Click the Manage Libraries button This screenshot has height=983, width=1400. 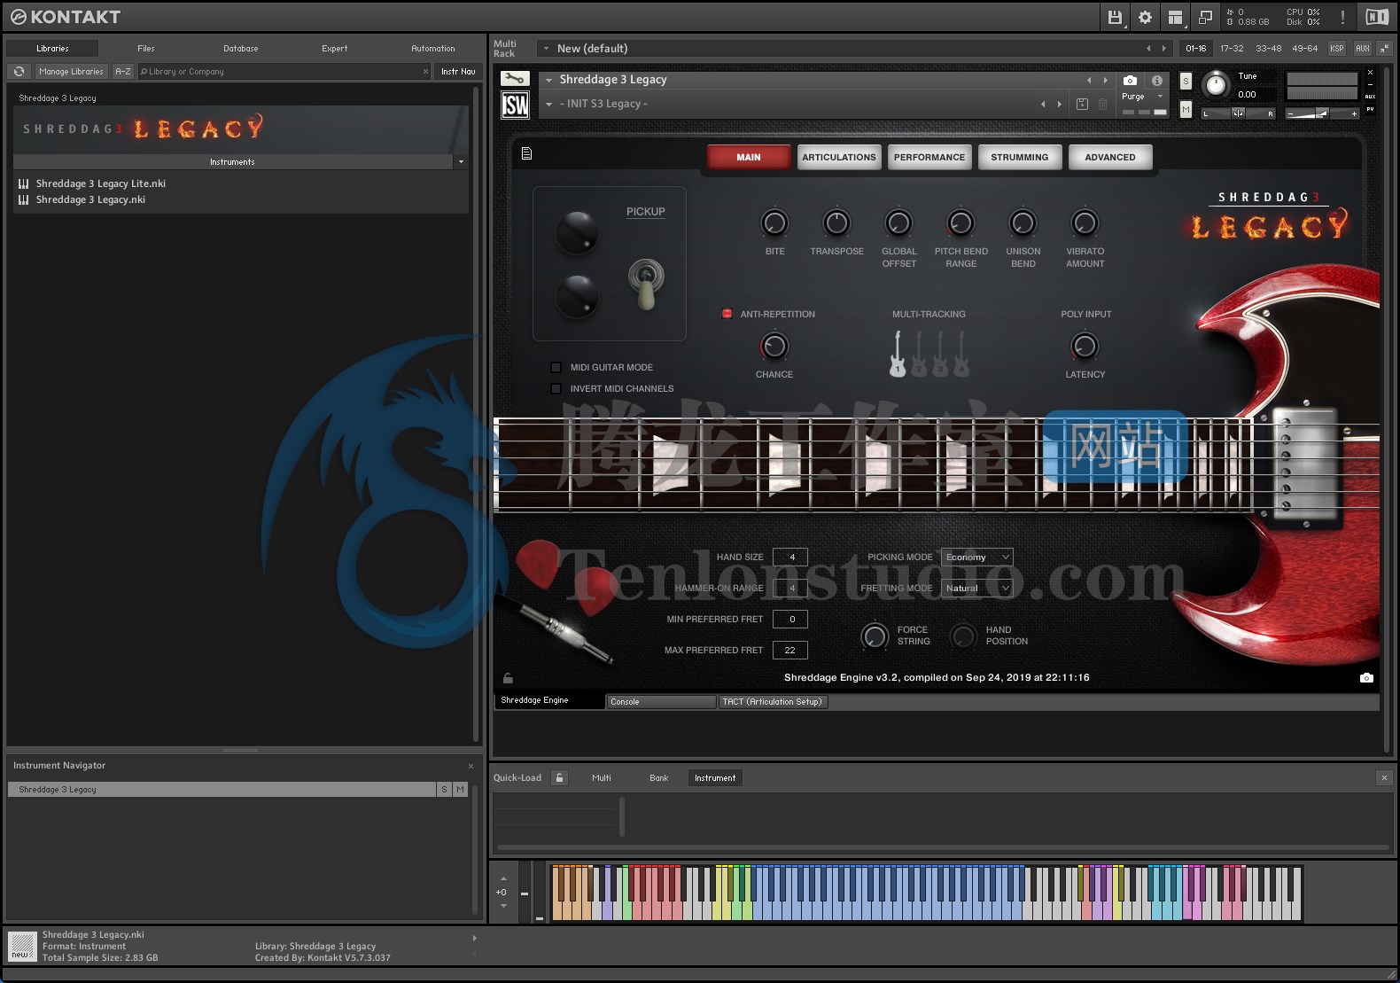point(71,72)
